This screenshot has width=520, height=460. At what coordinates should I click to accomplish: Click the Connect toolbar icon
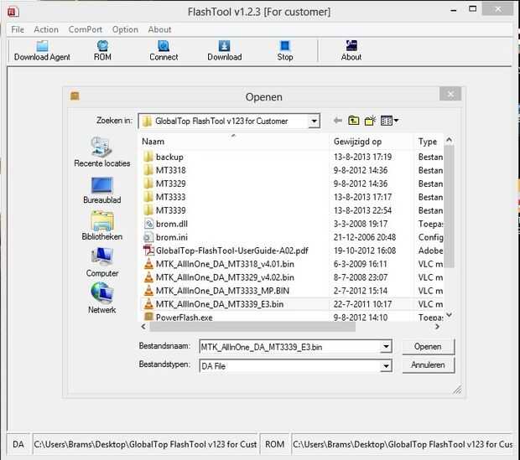tap(164, 46)
